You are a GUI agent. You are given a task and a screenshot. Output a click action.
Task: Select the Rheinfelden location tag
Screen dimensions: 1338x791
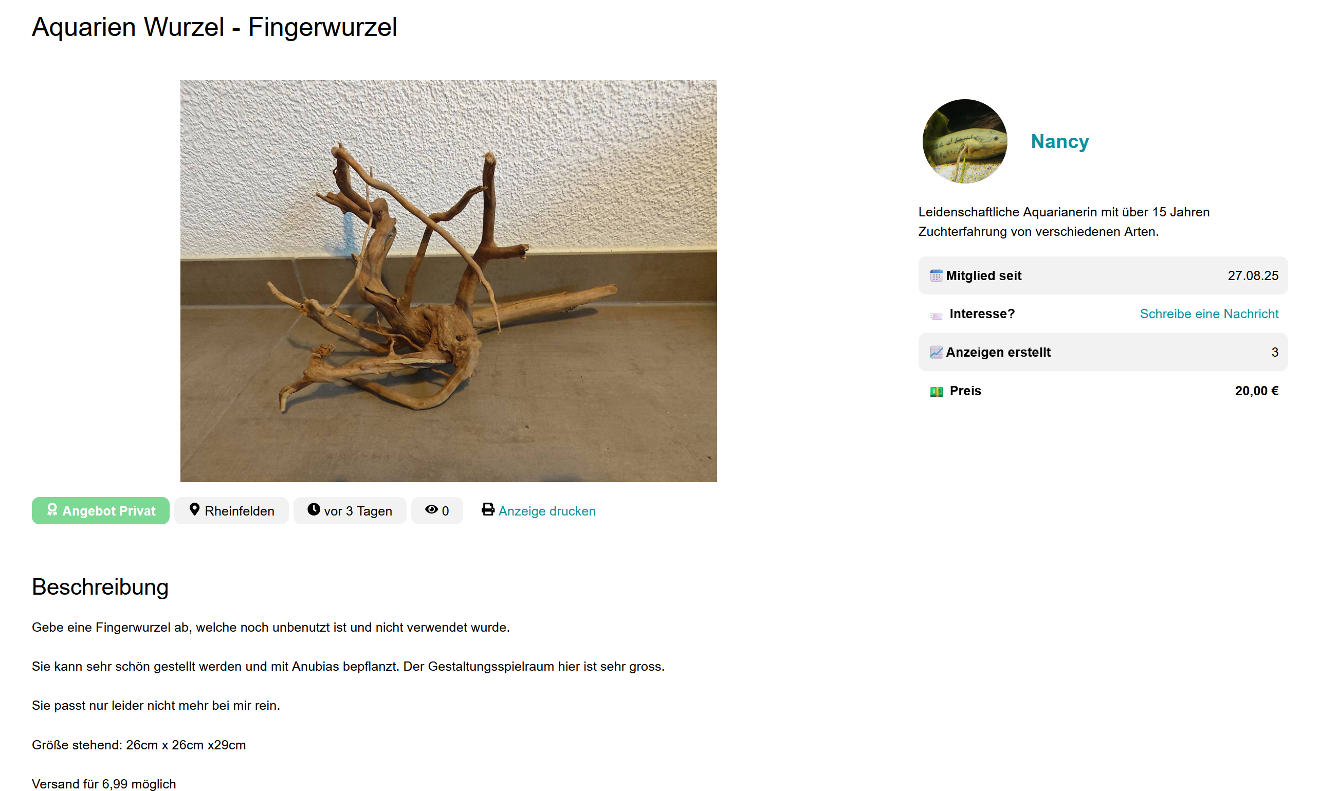coord(231,511)
